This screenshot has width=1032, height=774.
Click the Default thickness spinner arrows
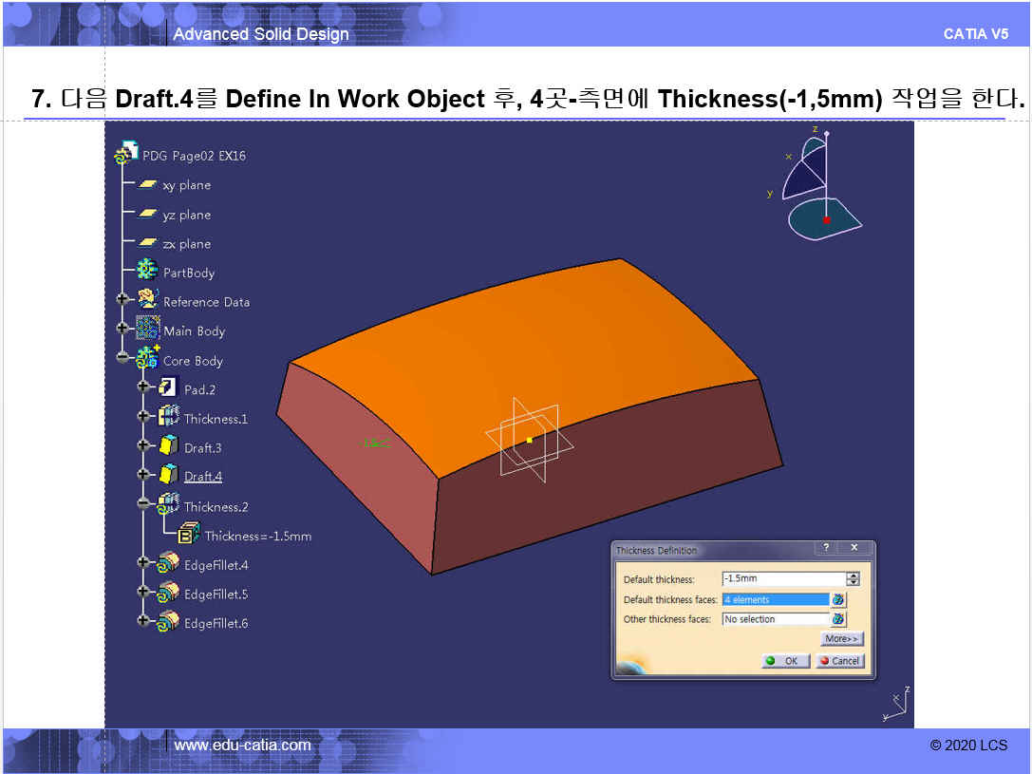tap(853, 578)
